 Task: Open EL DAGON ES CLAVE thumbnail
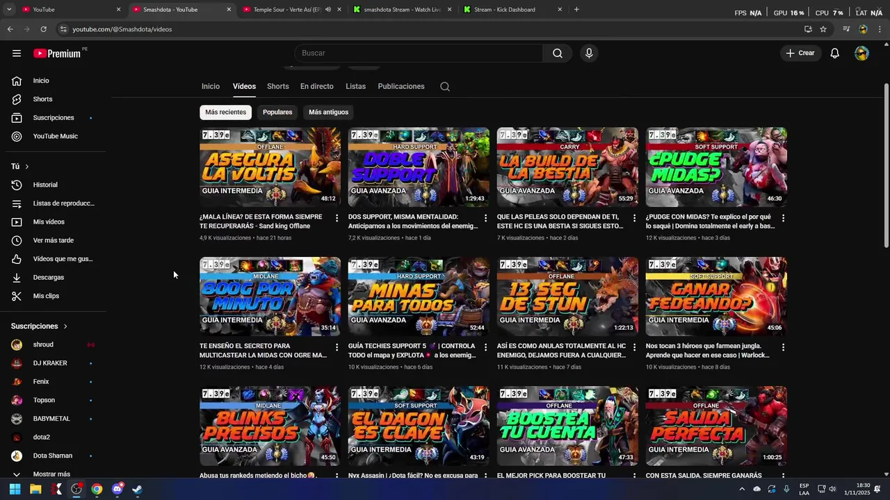coord(419,426)
